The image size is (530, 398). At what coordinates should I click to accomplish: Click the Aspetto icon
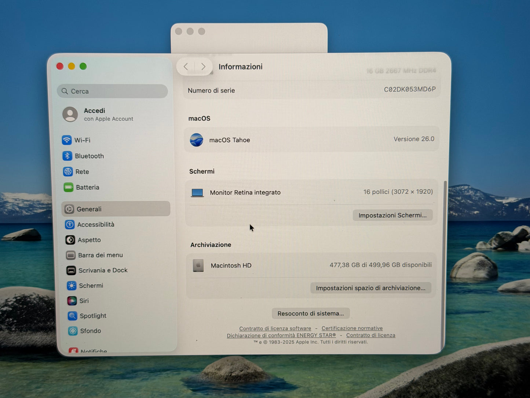70,240
